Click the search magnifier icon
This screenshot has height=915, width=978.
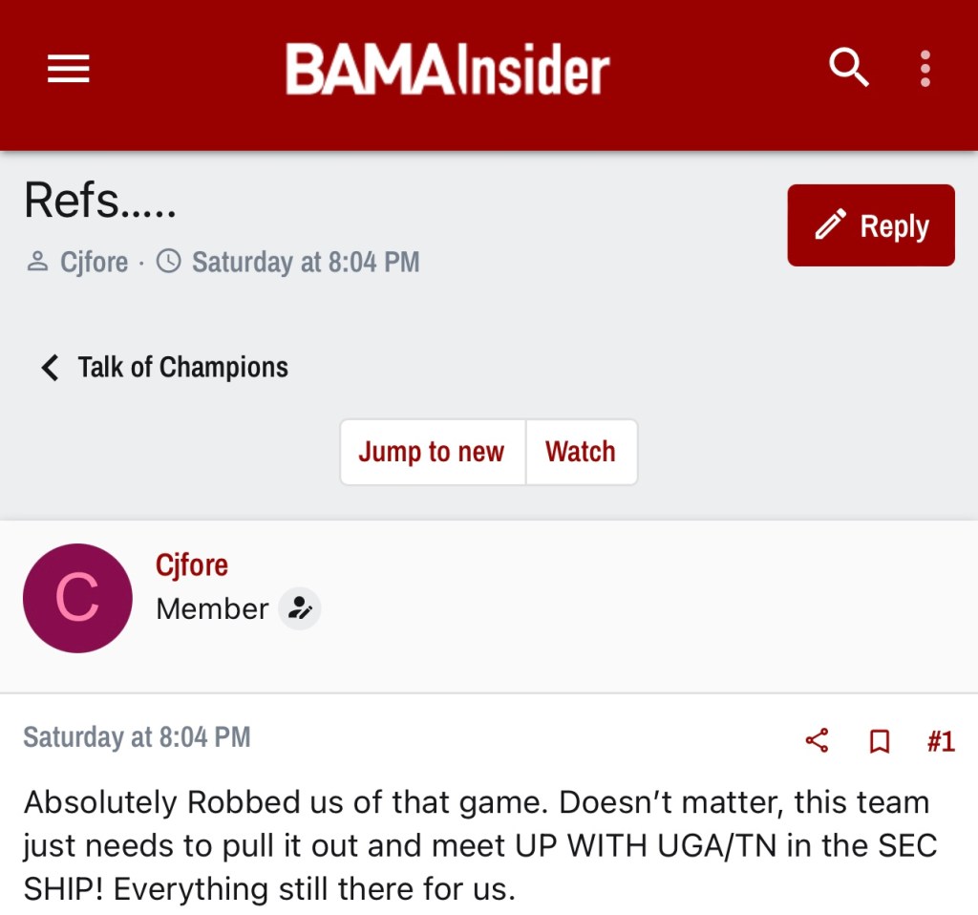[848, 69]
